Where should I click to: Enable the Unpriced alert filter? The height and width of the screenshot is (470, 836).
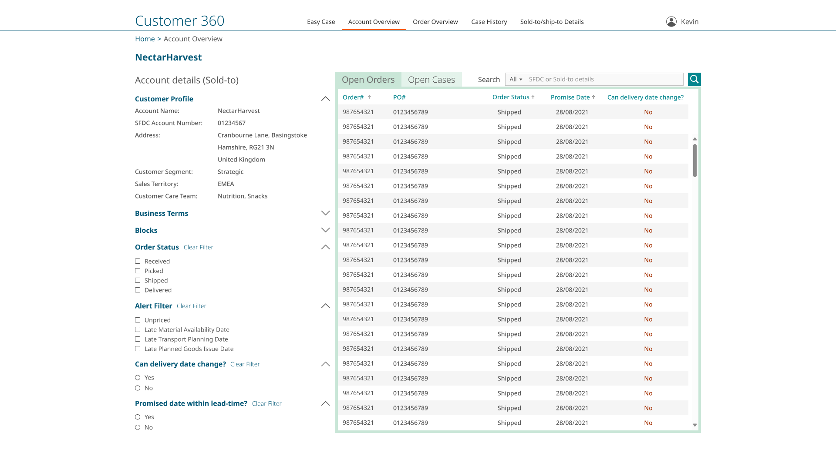click(x=138, y=320)
